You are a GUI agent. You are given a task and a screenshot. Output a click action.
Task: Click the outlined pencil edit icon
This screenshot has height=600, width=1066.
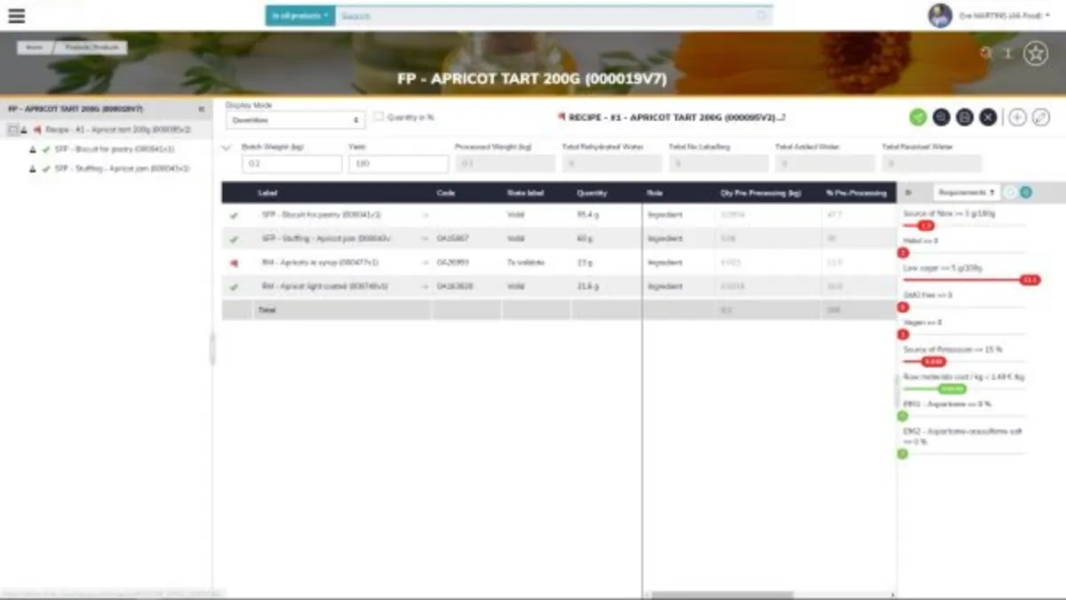point(1041,117)
